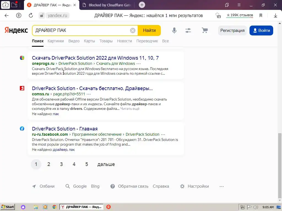282x211 pixels.
Task: Open DriverPack Solution - Главная result
Action: (65, 129)
